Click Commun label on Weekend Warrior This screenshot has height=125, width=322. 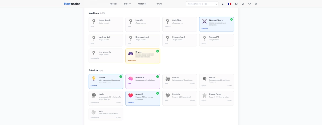pos(204,29)
